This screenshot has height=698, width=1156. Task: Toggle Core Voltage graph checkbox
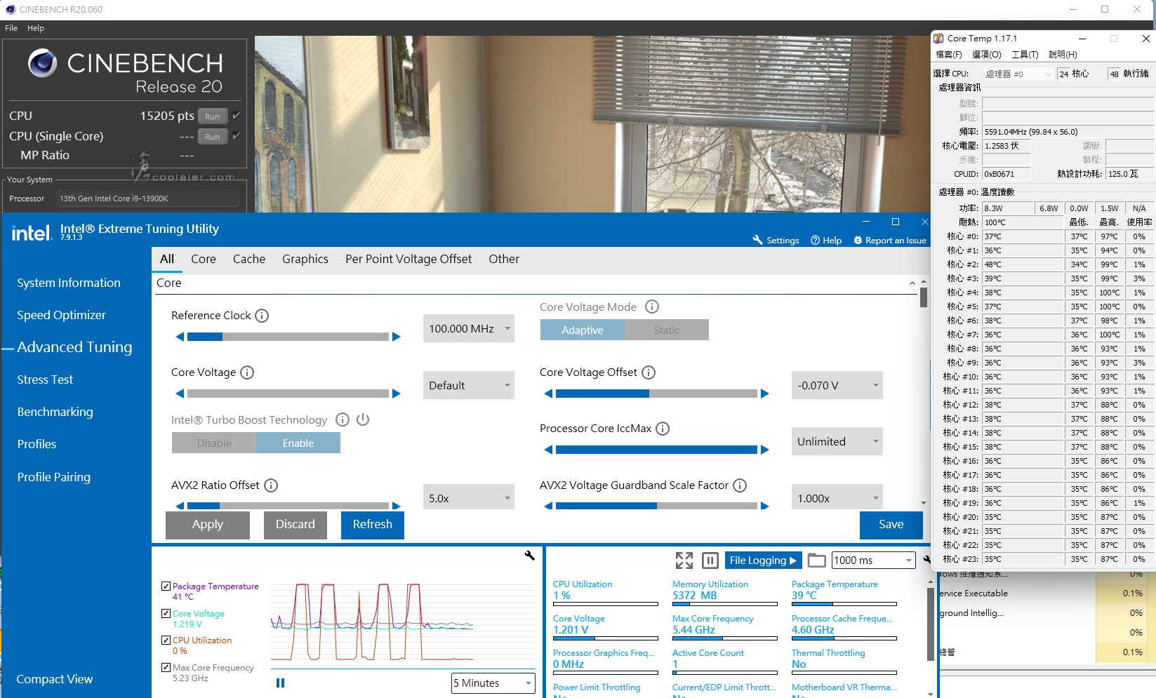pos(166,613)
